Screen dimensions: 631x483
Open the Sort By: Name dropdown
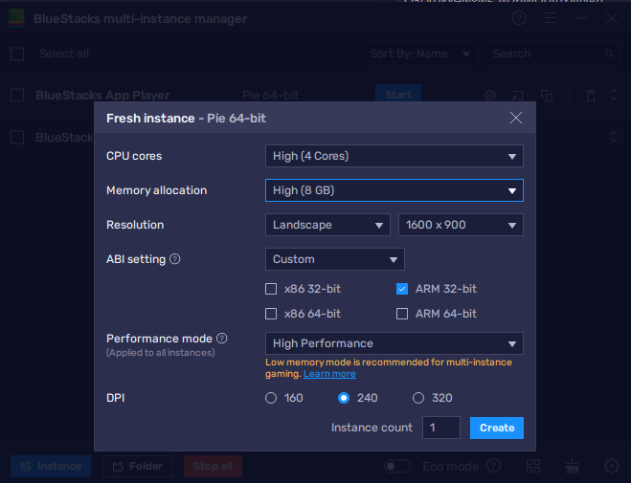[420, 54]
